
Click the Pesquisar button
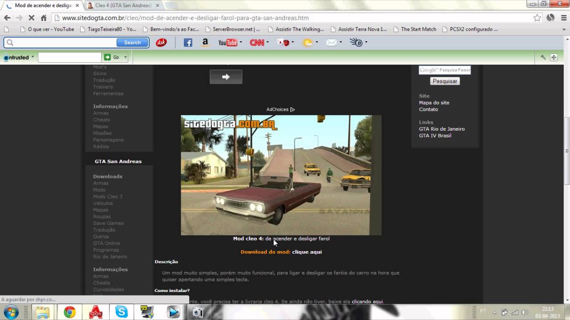[445, 81]
